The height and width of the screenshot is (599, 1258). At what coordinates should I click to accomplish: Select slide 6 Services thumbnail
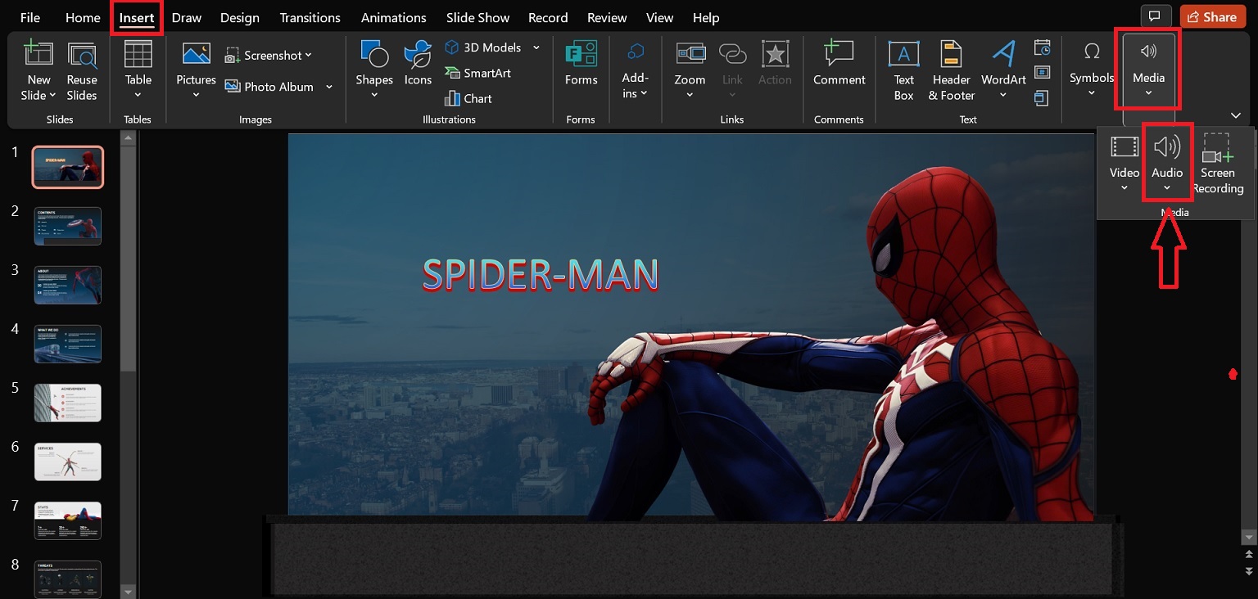tap(68, 462)
